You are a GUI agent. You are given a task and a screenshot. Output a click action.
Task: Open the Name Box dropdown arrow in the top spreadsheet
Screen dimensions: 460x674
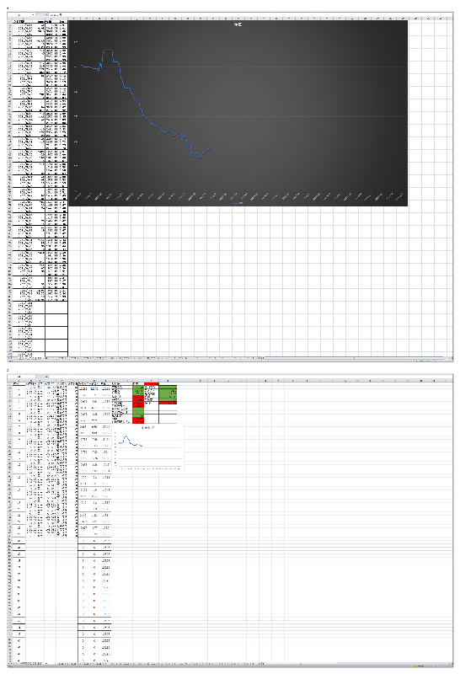click(34, 14)
